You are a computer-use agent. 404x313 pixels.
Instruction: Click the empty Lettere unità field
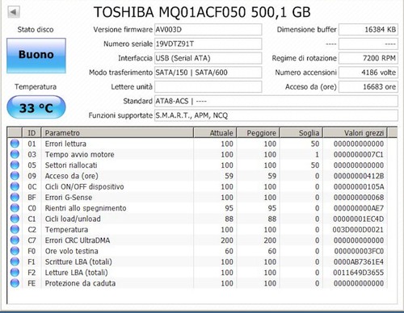208,86
